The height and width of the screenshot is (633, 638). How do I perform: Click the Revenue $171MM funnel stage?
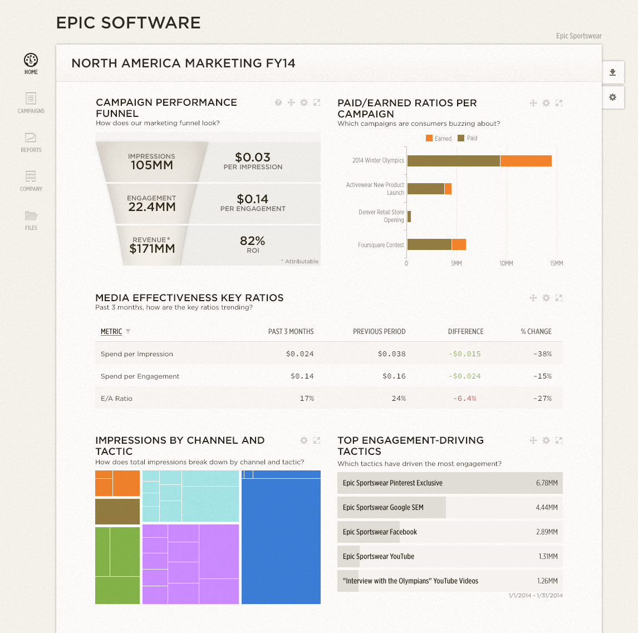(152, 246)
